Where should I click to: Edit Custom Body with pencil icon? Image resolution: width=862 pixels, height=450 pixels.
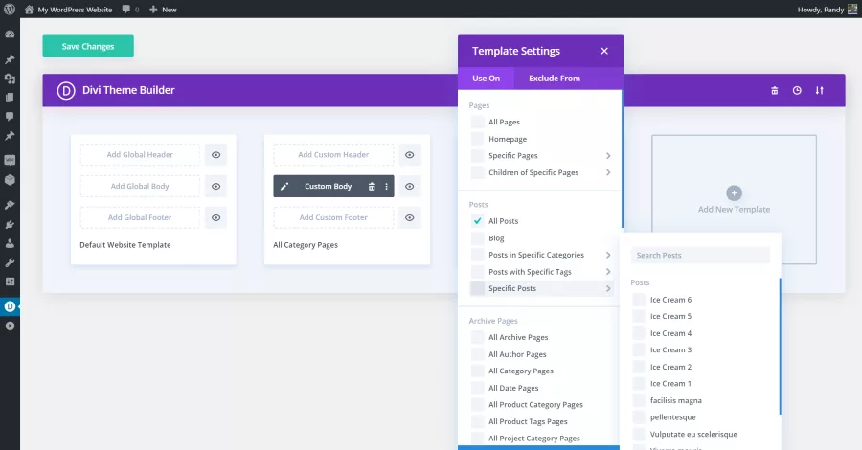[284, 187]
